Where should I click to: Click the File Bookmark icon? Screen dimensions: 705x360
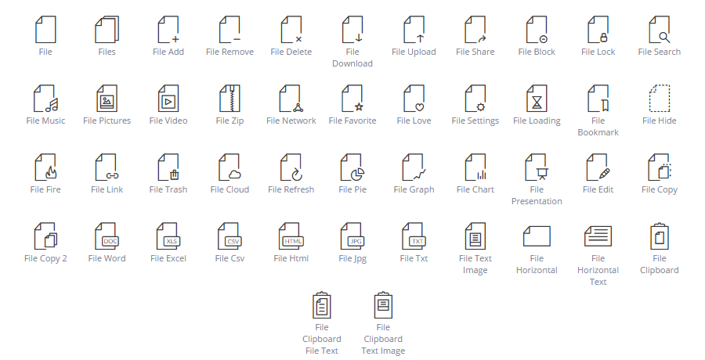click(598, 99)
